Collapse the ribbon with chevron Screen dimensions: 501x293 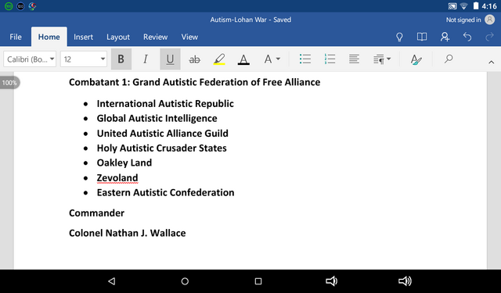(x=492, y=63)
